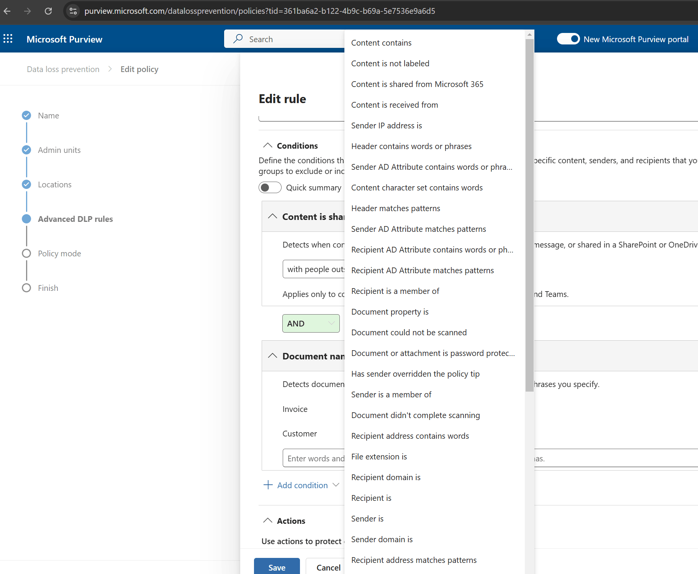
Task: Click the site information icon in address bar
Action: coord(73,11)
